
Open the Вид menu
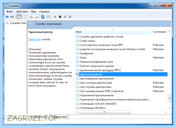[x=33, y=12]
